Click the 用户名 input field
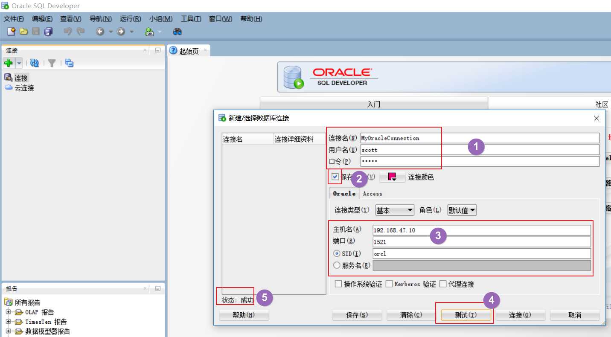The height and width of the screenshot is (337, 611). point(480,150)
